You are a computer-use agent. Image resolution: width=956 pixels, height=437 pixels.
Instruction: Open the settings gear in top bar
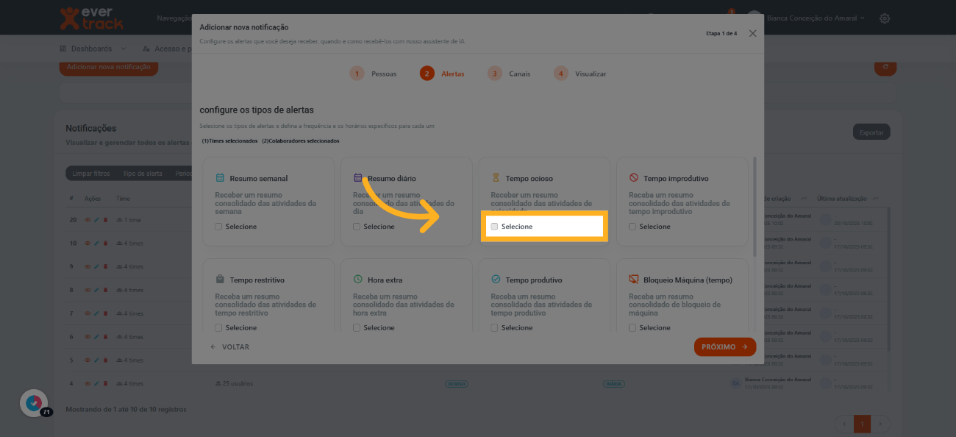(885, 18)
